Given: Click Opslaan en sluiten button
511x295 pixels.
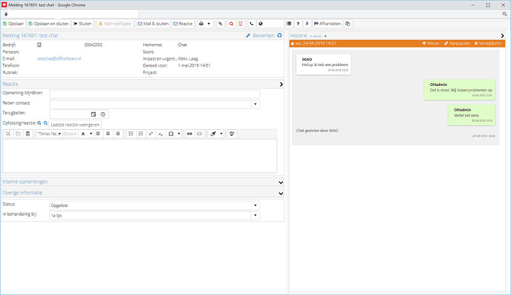Looking at the screenshot, I should click(x=48, y=24).
